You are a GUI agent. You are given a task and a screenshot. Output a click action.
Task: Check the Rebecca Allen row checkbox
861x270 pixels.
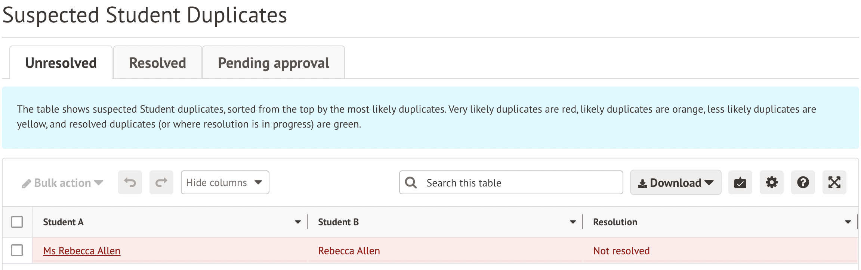pyautogui.click(x=17, y=250)
